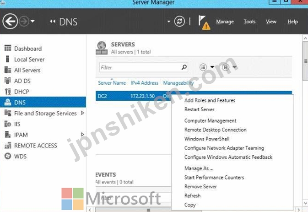Click the IPAM icon

[8, 135]
